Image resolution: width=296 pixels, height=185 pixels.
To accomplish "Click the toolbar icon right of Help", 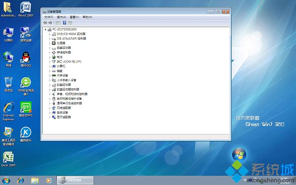I will click(x=70, y=23).
